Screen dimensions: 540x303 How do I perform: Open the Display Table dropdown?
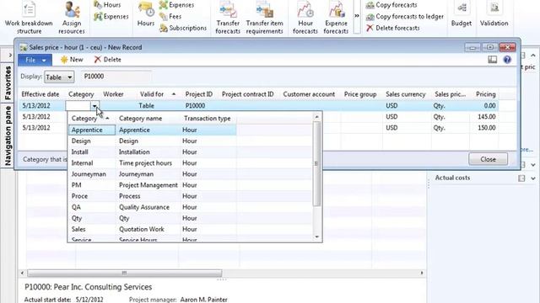click(59, 77)
